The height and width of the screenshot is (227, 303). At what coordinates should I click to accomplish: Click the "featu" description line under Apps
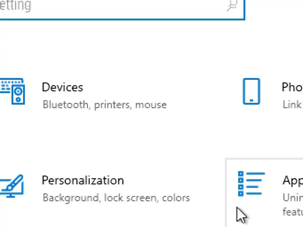pyautogui.click(x=293, y=212)
